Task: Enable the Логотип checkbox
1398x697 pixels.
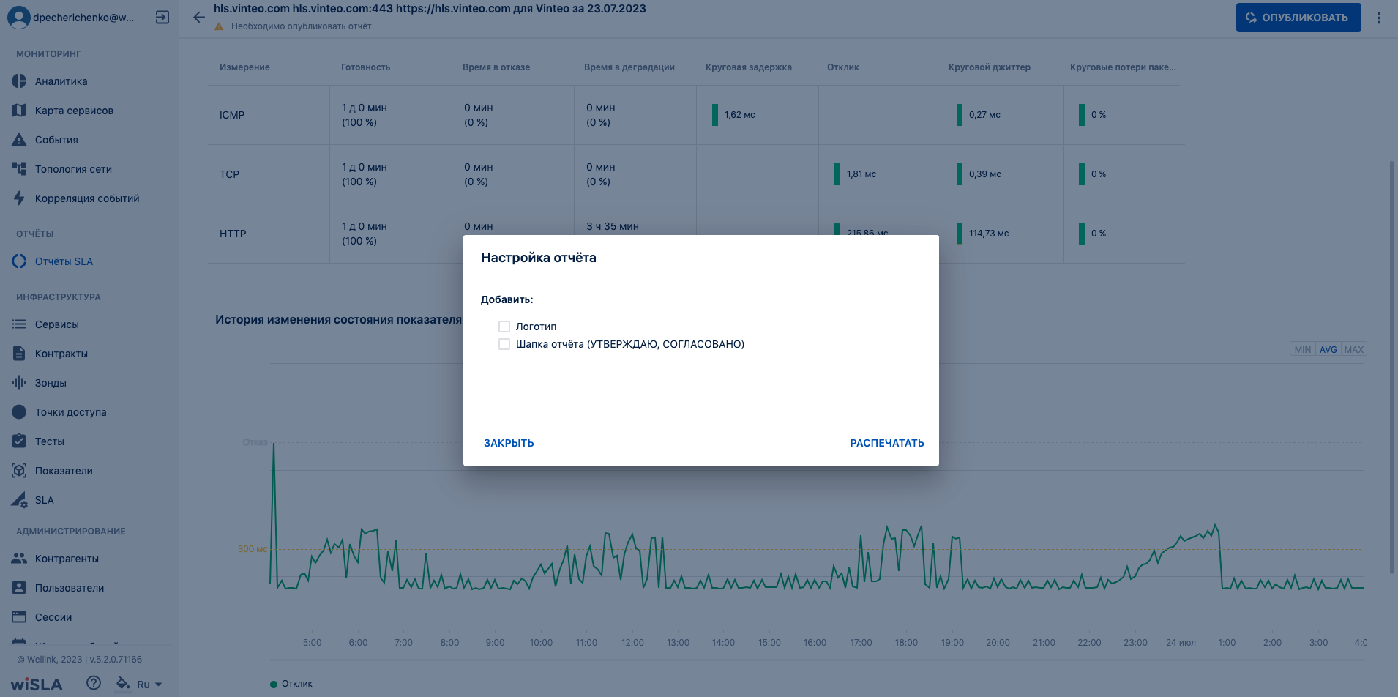Action: (x=504, y=327)
